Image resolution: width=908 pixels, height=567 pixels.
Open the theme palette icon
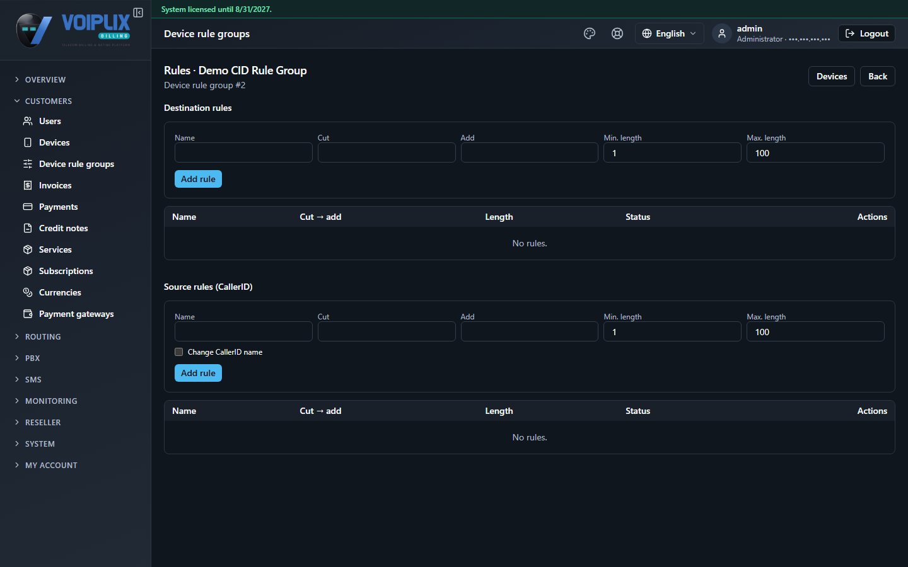(590, 33)
